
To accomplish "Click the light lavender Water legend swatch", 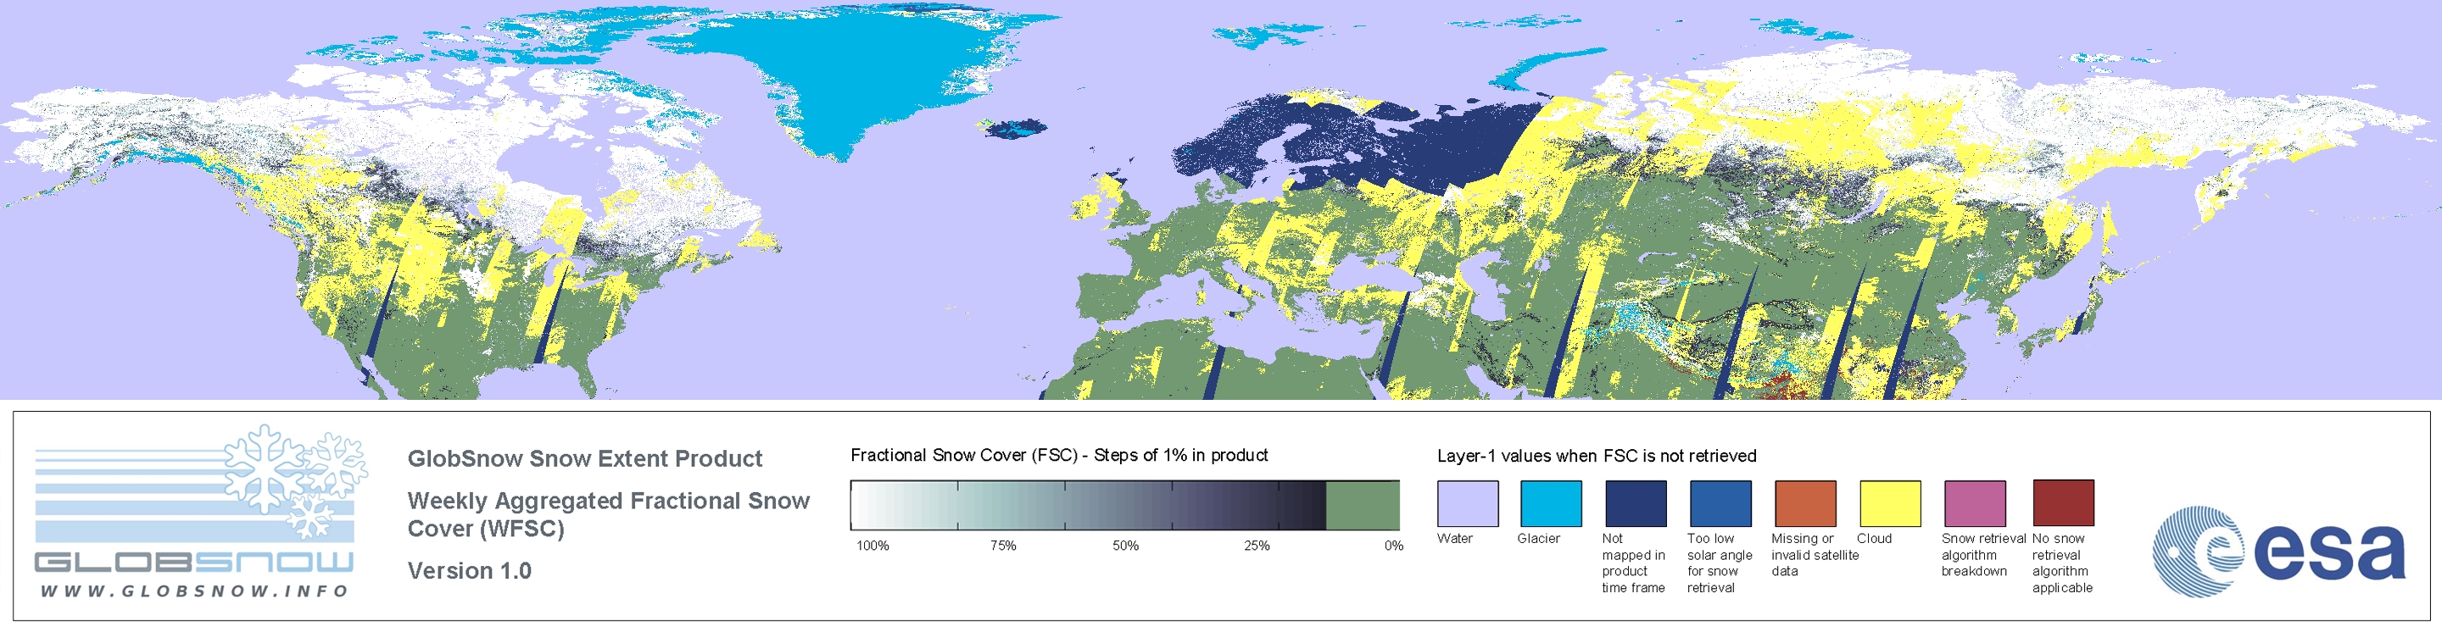I will tap(1468, 503).
